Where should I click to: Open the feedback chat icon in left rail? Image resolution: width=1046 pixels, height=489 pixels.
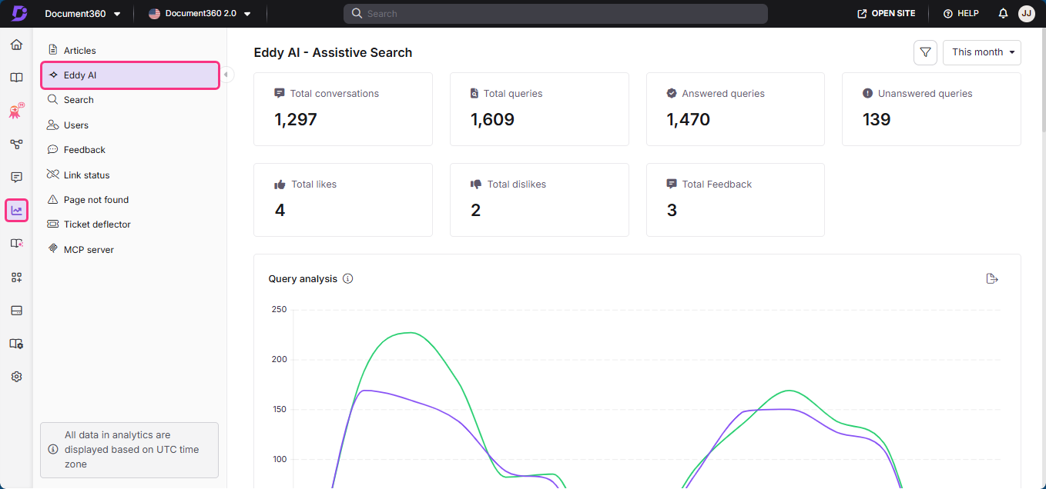[16, 177]
